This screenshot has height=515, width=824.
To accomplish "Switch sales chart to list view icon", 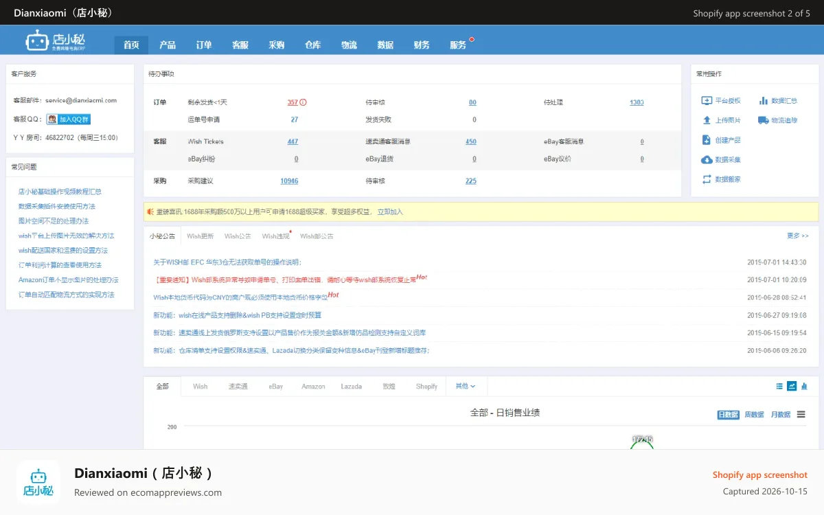I will pyautogui.click(x=779, y=386).
